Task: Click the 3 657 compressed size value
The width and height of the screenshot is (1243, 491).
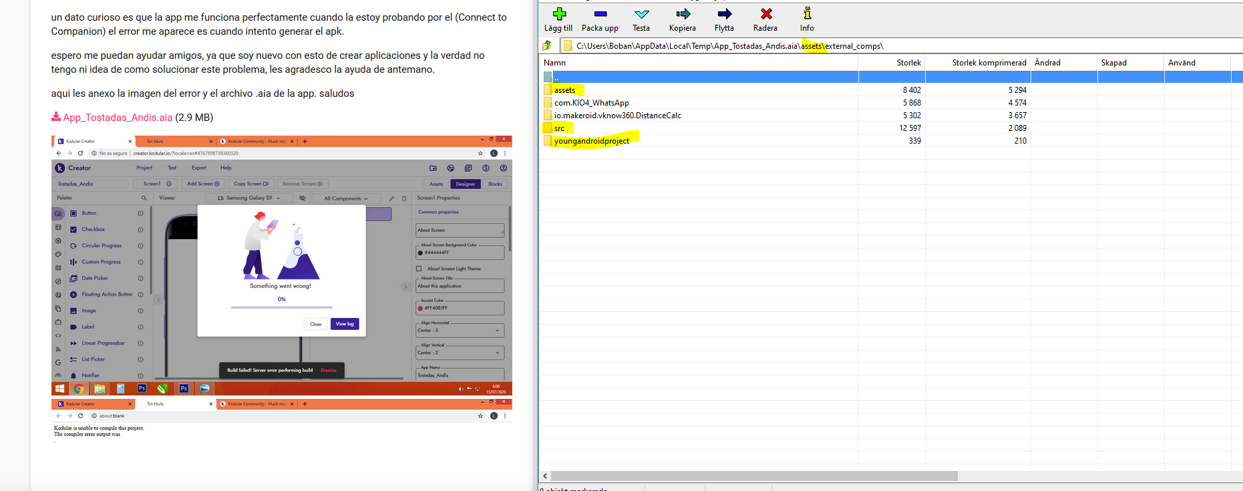Action: tap(1017, 116)
